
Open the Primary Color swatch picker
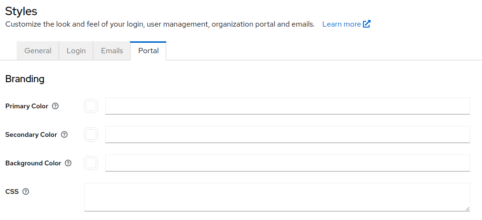tap(91, 106)
